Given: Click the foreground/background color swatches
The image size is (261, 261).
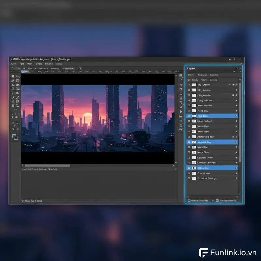Looking at the screenshot, I should click(15, 137).
